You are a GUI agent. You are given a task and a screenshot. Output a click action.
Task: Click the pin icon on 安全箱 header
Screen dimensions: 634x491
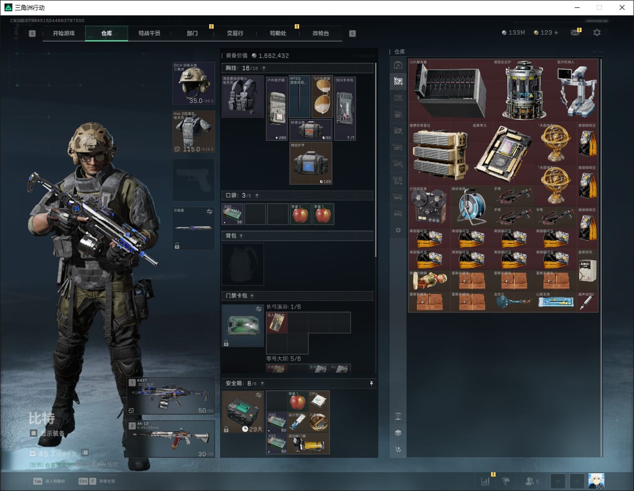pos(371,384)
